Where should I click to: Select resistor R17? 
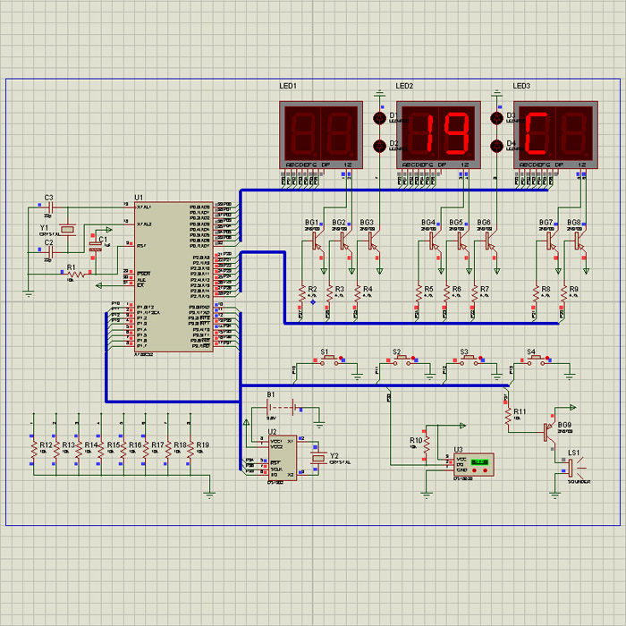pos(146,450)
